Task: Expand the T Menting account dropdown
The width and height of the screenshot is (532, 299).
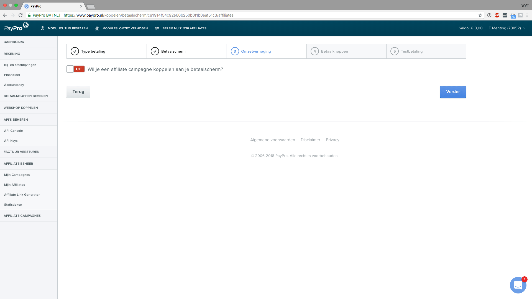Action: click(x=507, y=28)
